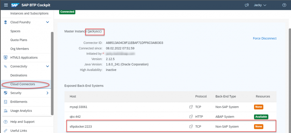291x133 pixels.
Task: Open the help question mark icon
Action: [x=284, y=5]
